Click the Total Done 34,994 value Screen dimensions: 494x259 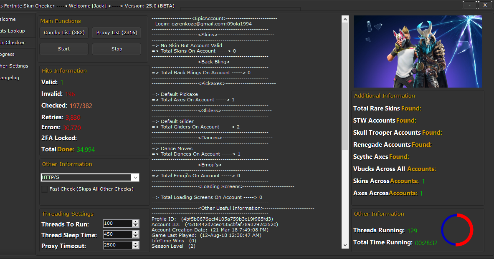(86, 149)
